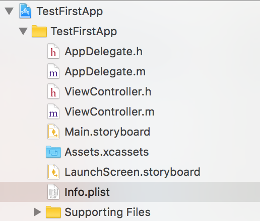This screenshot has height=221, width=260.
Task: Click the ViewController.m implementation file icon
Action: point(53,112)
